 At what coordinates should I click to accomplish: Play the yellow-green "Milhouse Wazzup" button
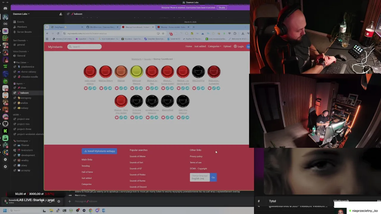(136, 72)
